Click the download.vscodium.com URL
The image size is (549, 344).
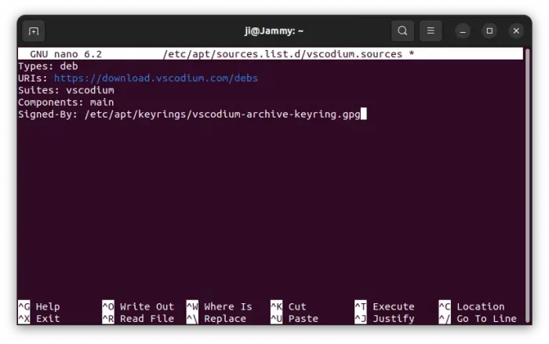point(155,78)
